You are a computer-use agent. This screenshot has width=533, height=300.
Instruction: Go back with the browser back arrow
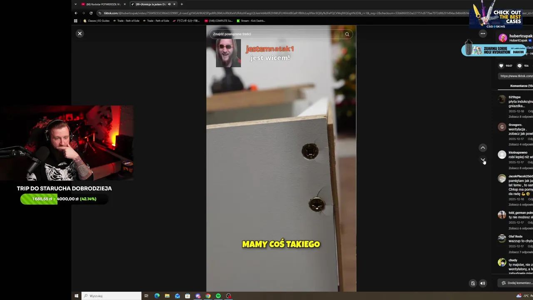(76, 13)
